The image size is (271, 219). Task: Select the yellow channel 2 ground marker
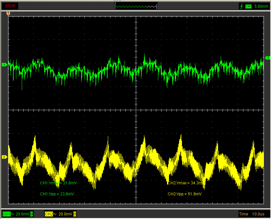(4, 157)
